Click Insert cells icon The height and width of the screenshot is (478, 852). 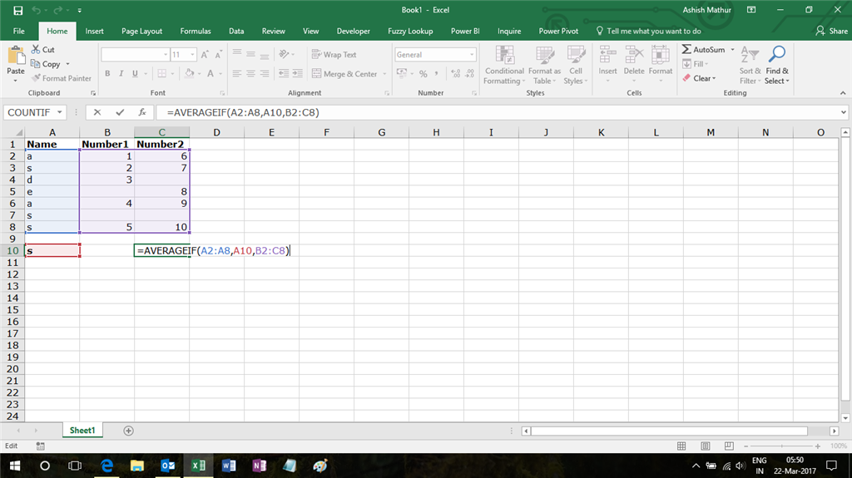click(x=607, y=55)
